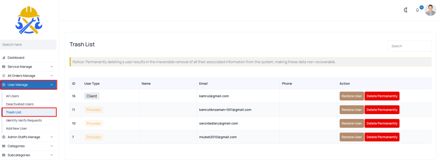Toggle dark mode moon icon
This screenshot has height=162, width=440.
click(406, 10)
